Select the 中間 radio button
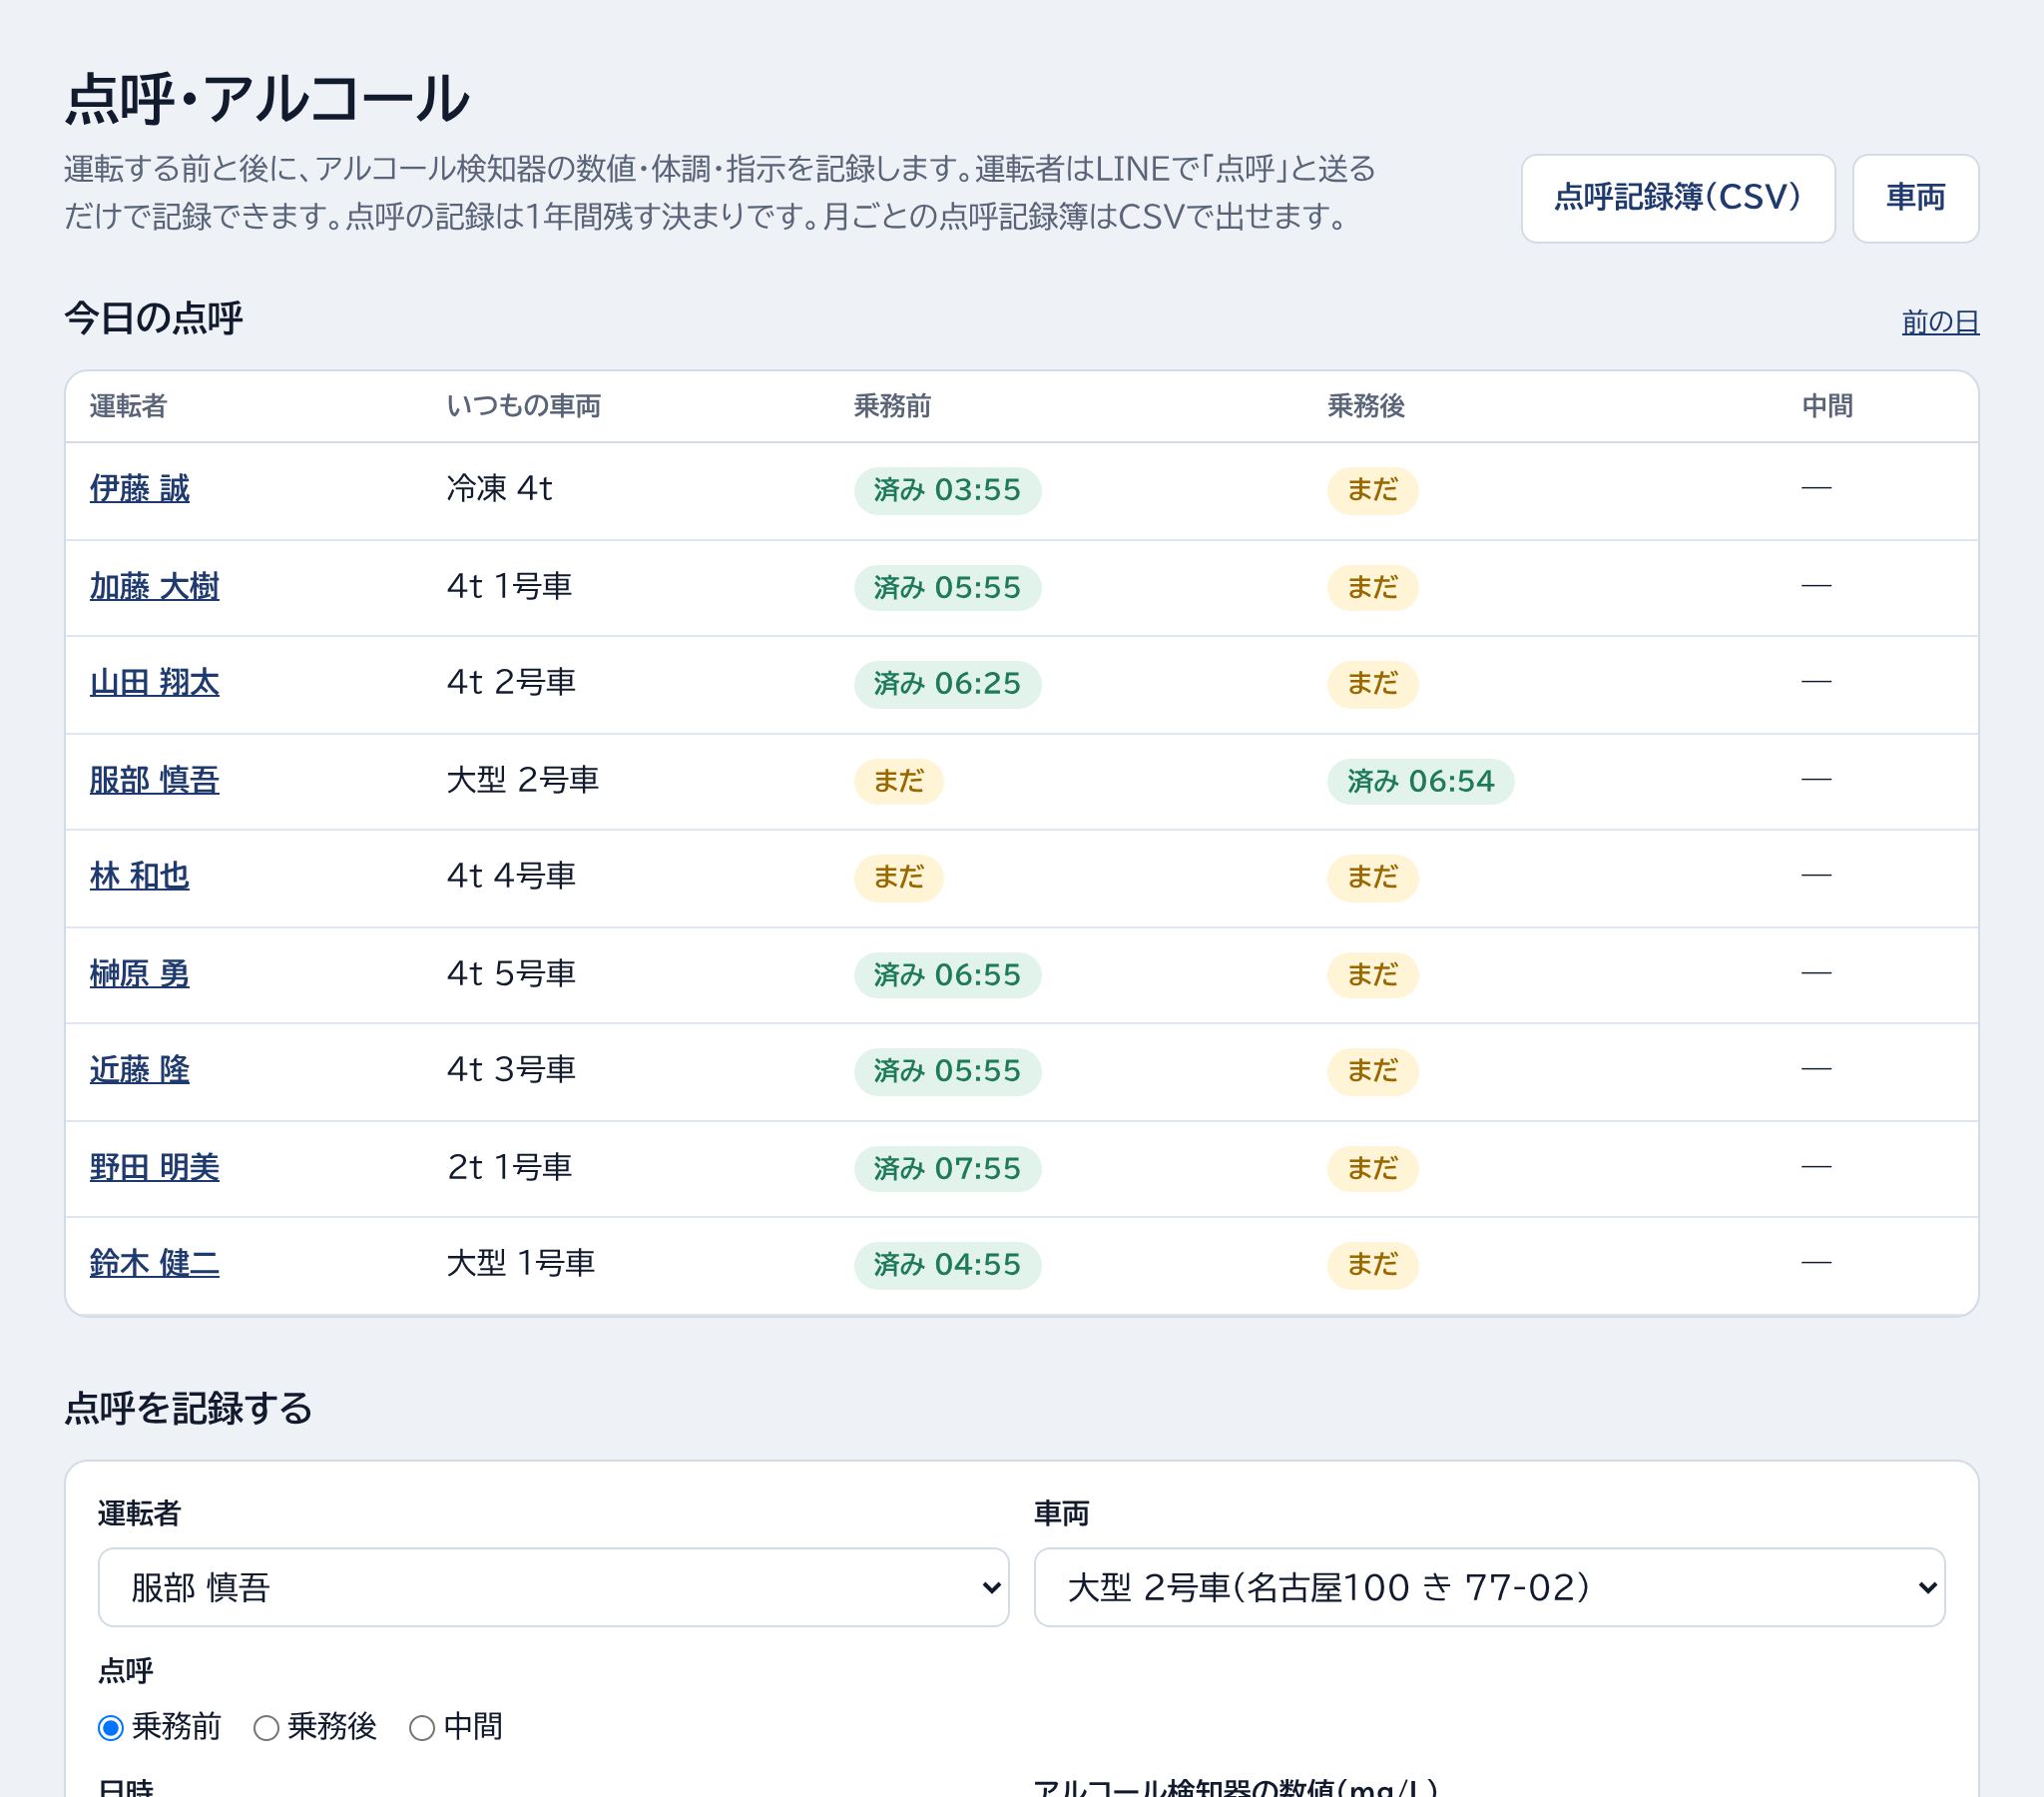The image size is (2044, 1797). (422, 1727)
